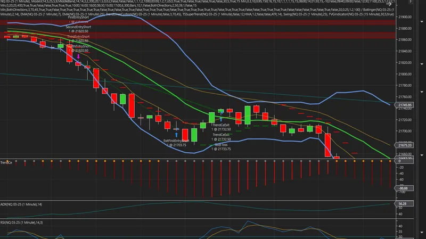The image size is (426, 239).
Task: Click the ThirdEntryShort trade label
Action: click(78, 37)
